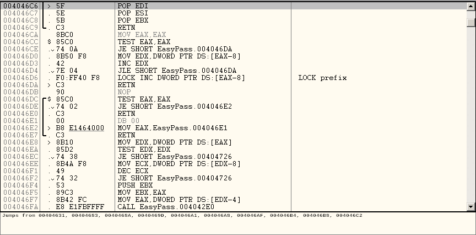Viewport: 476px width, 235px height.
Task: Click hex byte 5F in first row
Action: point(60,6)
